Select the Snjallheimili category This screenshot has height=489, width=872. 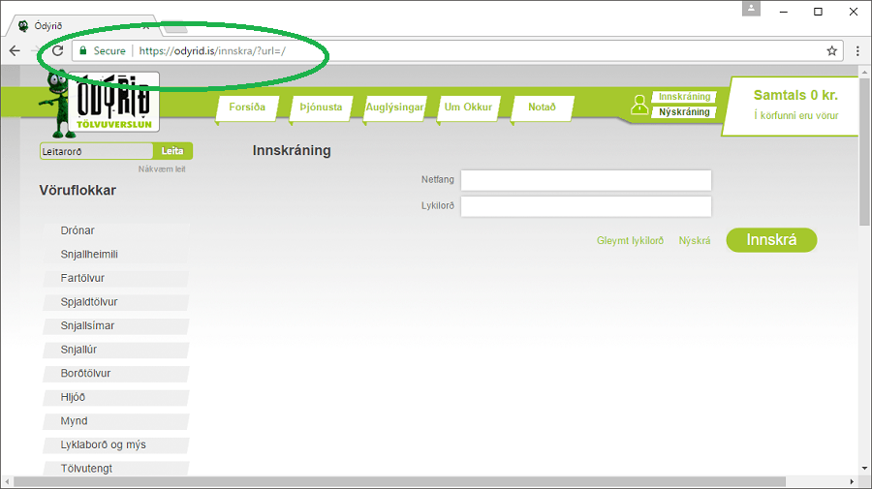point(115,255)
